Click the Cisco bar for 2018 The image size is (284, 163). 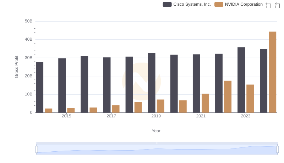[x=129, y=85]
